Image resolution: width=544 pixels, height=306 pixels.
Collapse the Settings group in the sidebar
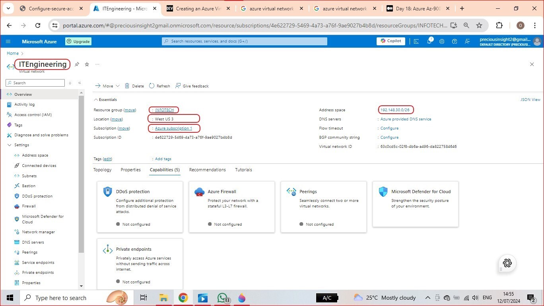coord(9,145)
